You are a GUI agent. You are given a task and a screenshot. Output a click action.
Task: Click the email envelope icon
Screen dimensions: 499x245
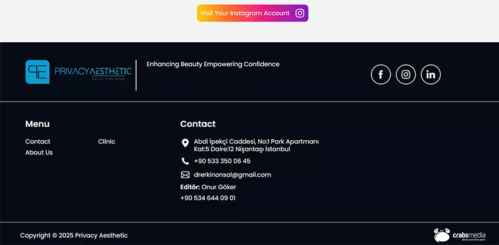click(x=185, y=175)
